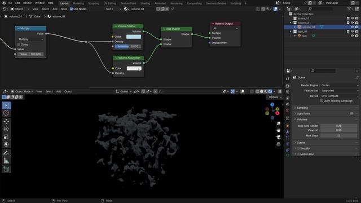Click the outliner search field
The image size is (361, 203).
(321, 9)
